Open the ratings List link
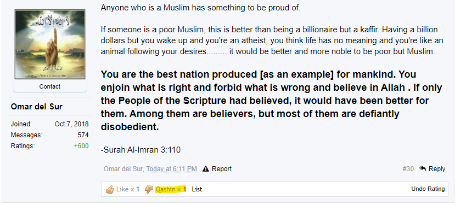 tap(196, 189)
